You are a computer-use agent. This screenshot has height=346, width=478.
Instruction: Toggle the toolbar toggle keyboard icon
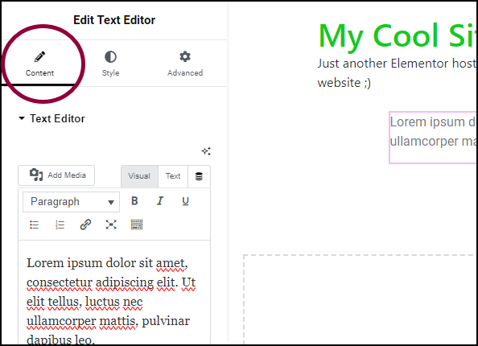coord(137,225)
